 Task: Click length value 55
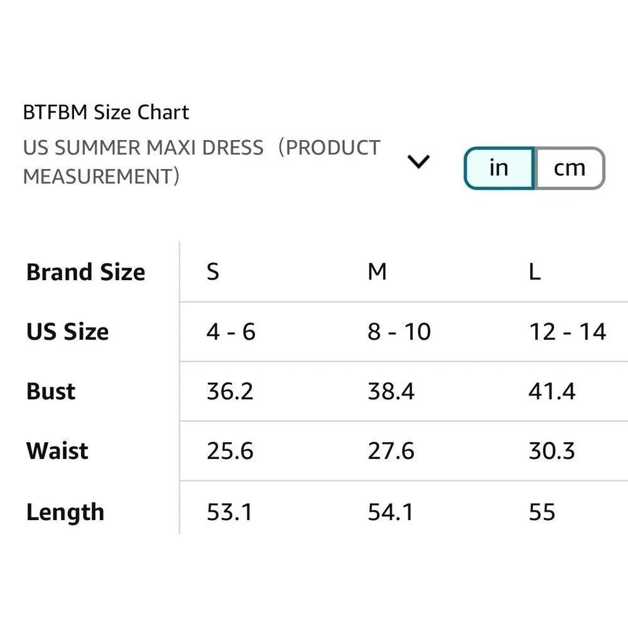pos(541,512)
